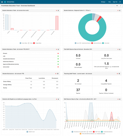Click the 37 Teacher count tile
Viewport: 123px width, 136px height.
[x=78, y=91]
